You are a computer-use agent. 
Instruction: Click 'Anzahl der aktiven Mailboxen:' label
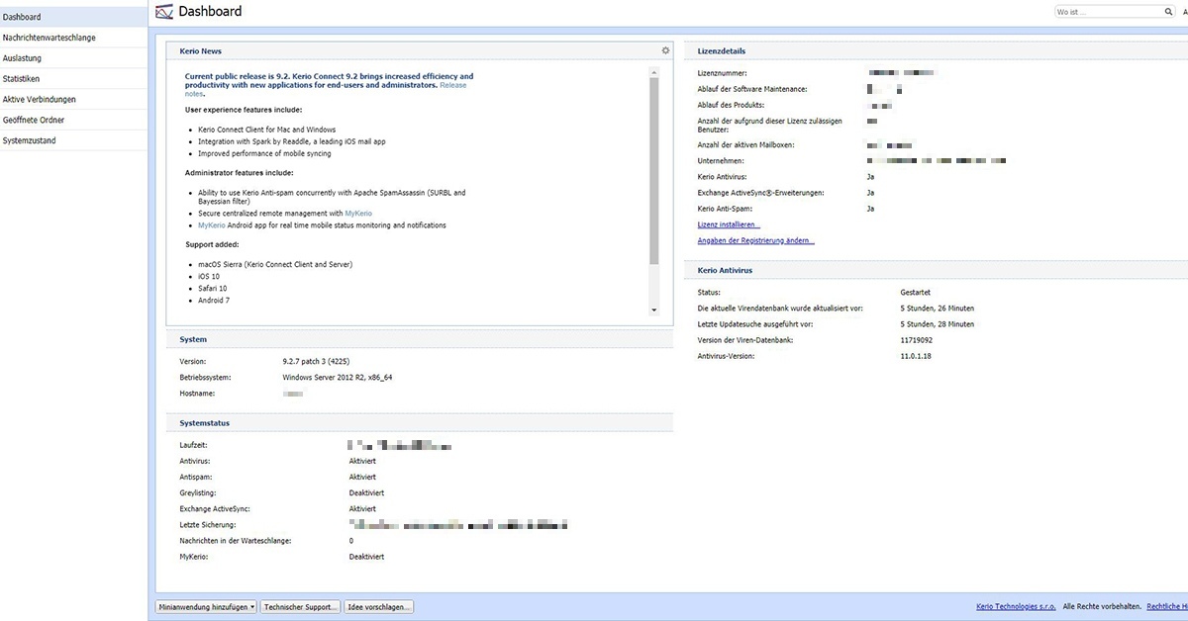[x=745, y=145]
